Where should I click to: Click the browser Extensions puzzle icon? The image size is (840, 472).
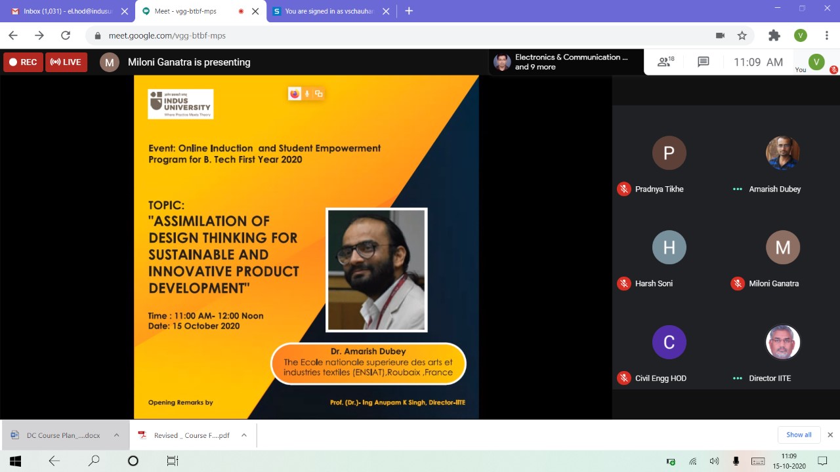pyautogui.click(x=774, y=35)
